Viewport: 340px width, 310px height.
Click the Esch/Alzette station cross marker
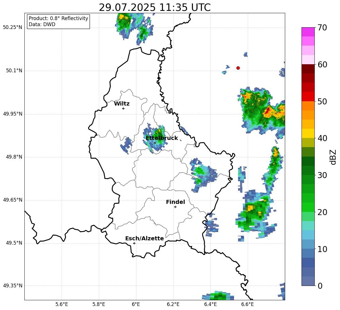click(134, 243)
